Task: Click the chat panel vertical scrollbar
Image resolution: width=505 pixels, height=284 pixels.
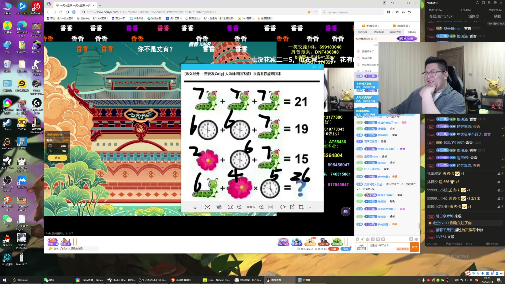Action: 419,226
